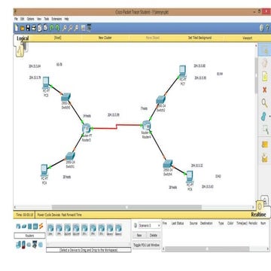This screenshot has height=271, width=271.
Task: Click the Redo green arrow icon
Action: (57, 28)
